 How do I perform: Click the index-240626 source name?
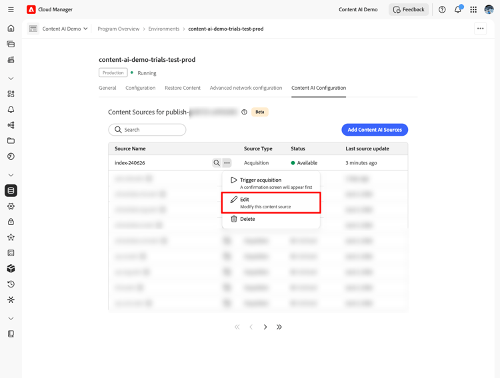(130, 163)
